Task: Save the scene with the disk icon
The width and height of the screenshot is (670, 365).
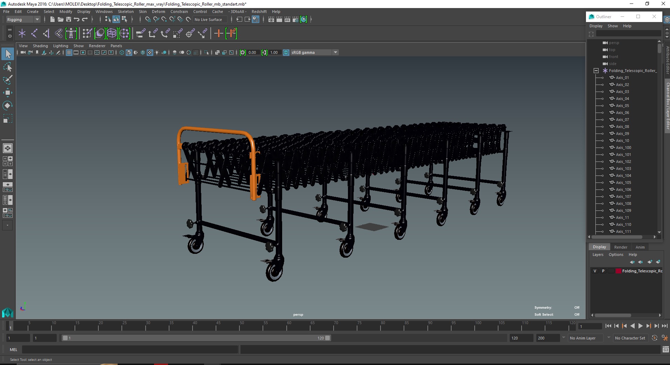Action: click(x=69, y=20)
